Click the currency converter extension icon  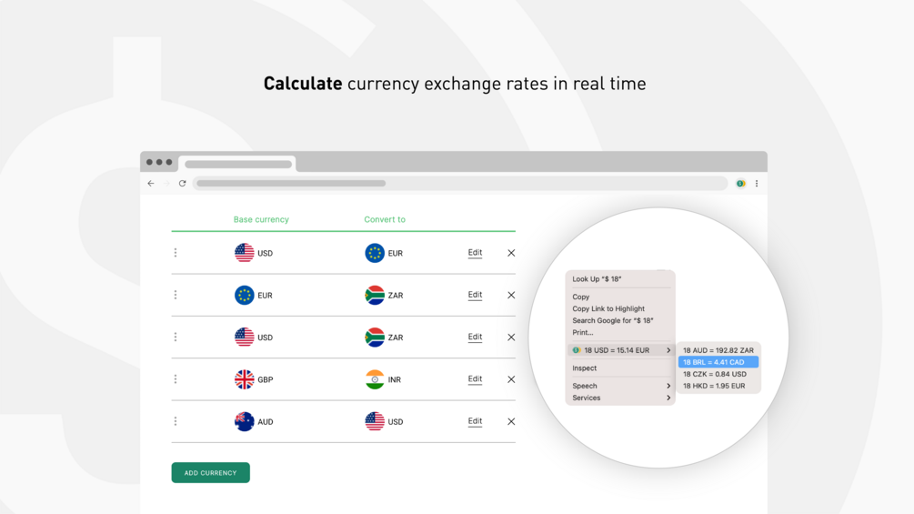click(x=740, y=184)
